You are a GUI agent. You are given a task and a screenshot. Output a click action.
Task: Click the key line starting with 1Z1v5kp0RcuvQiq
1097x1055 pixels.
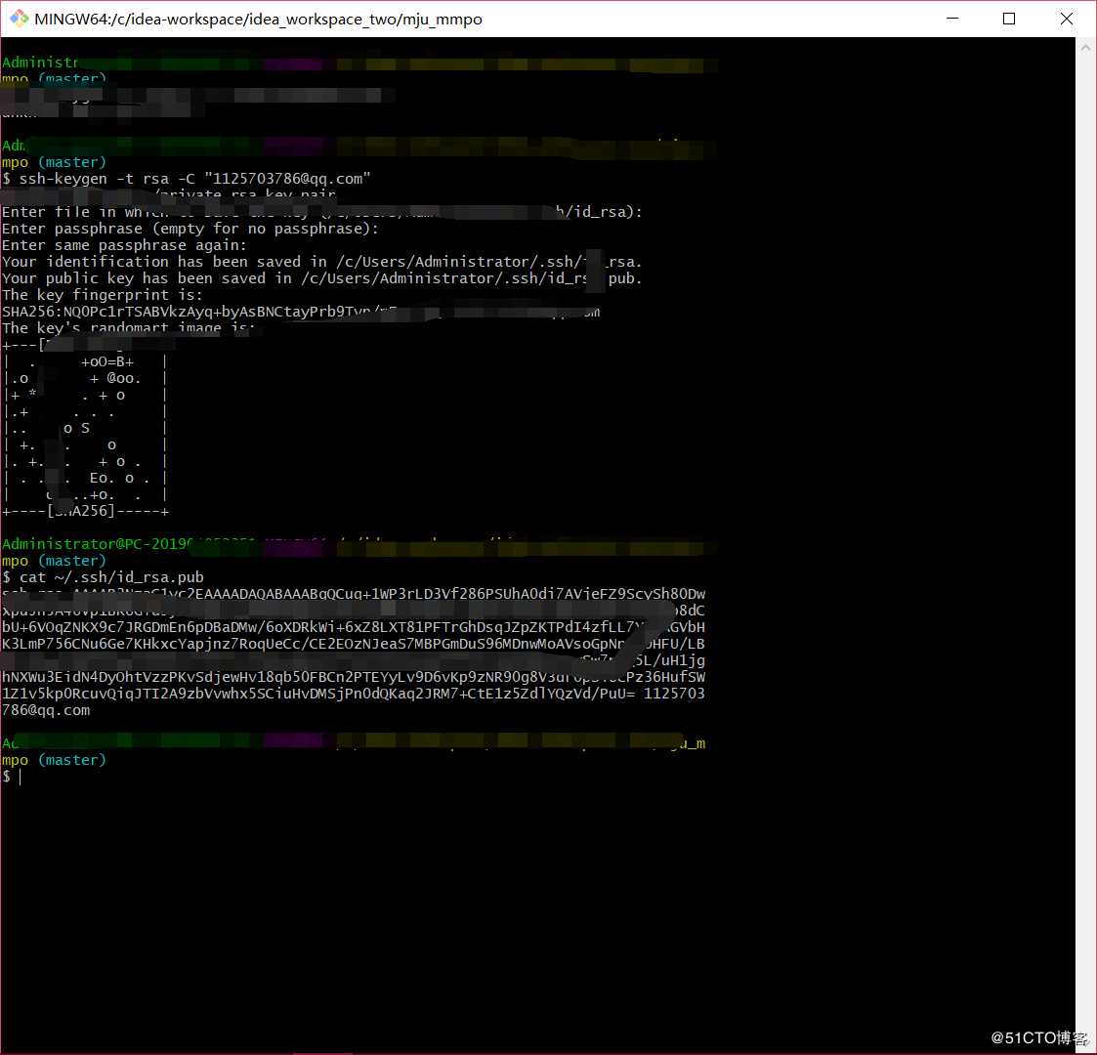[x=354, y=694]
